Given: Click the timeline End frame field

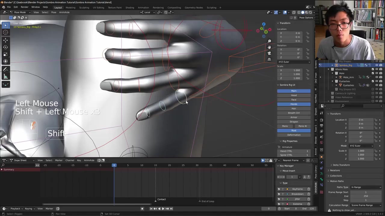Looking at the screenshot, I should pos(308,208).
